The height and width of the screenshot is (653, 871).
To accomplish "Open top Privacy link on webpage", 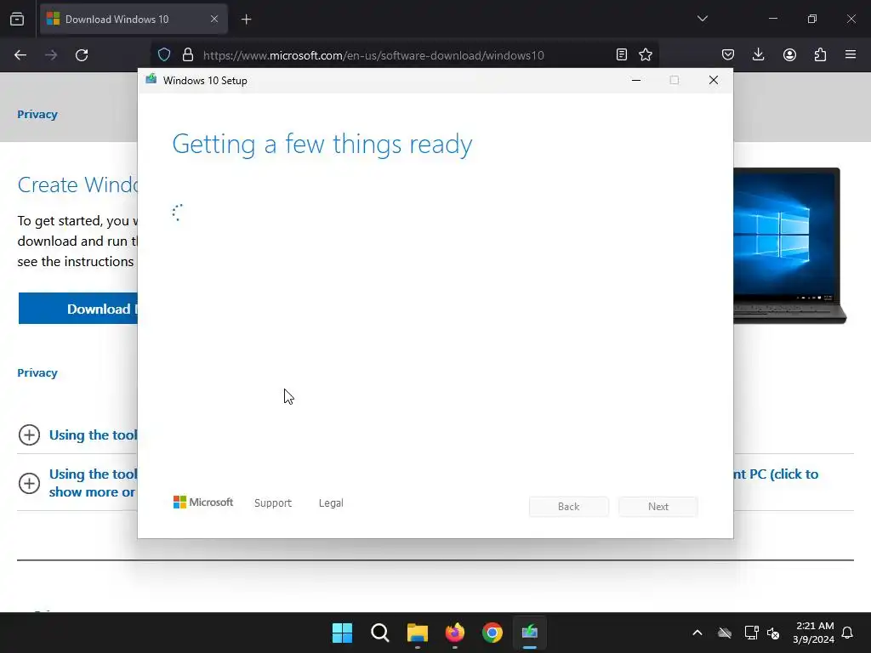I will pyautogui.click(x=37, y=115).
